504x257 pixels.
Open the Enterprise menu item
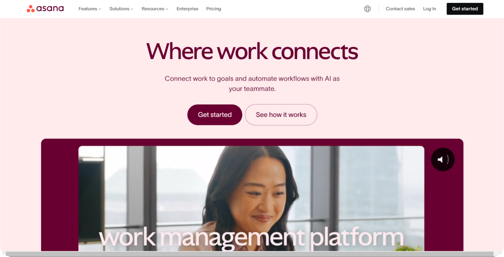[x=187, y=9]
